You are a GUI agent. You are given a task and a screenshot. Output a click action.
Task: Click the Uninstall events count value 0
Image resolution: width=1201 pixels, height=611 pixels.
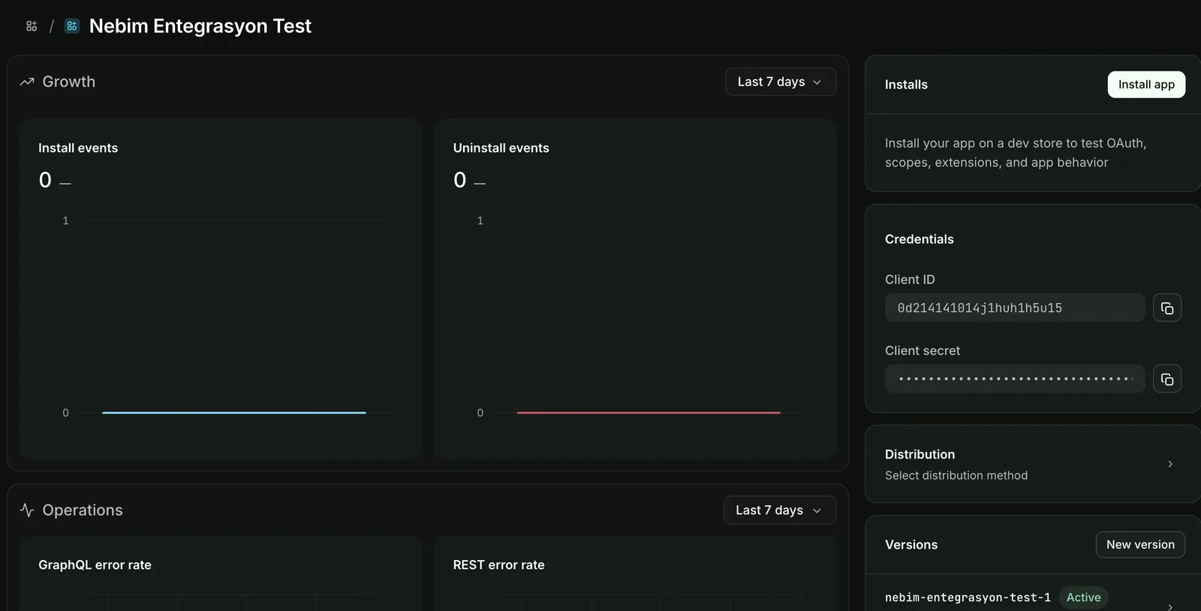[x=459, y=180]
